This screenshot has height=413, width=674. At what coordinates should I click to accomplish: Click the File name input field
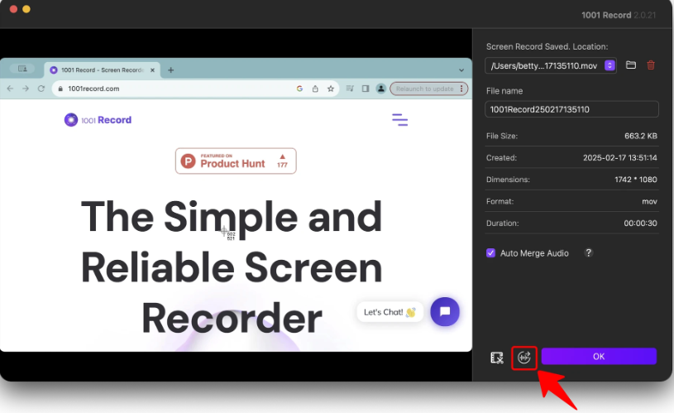click(x=571, y=109)
